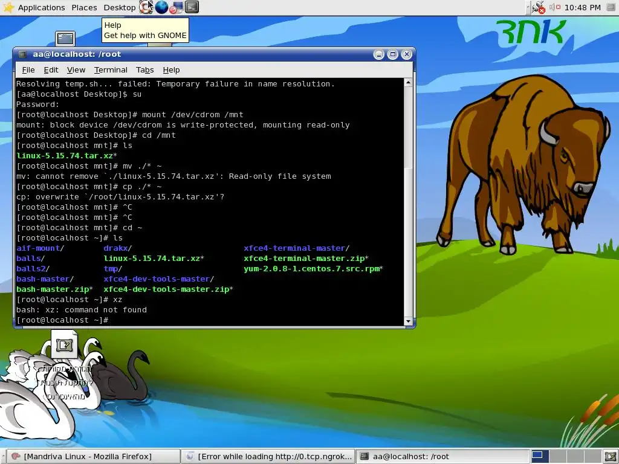The height and width of the screenshot is (464, 619).
Task: Click the last empty root prompt line
Action: coord(62,320)
